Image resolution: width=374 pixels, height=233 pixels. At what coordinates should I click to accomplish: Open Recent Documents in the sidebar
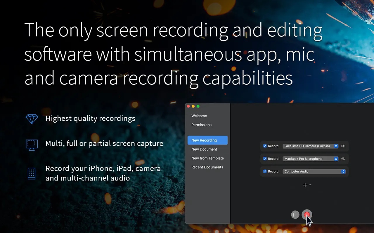click(207, 167)
